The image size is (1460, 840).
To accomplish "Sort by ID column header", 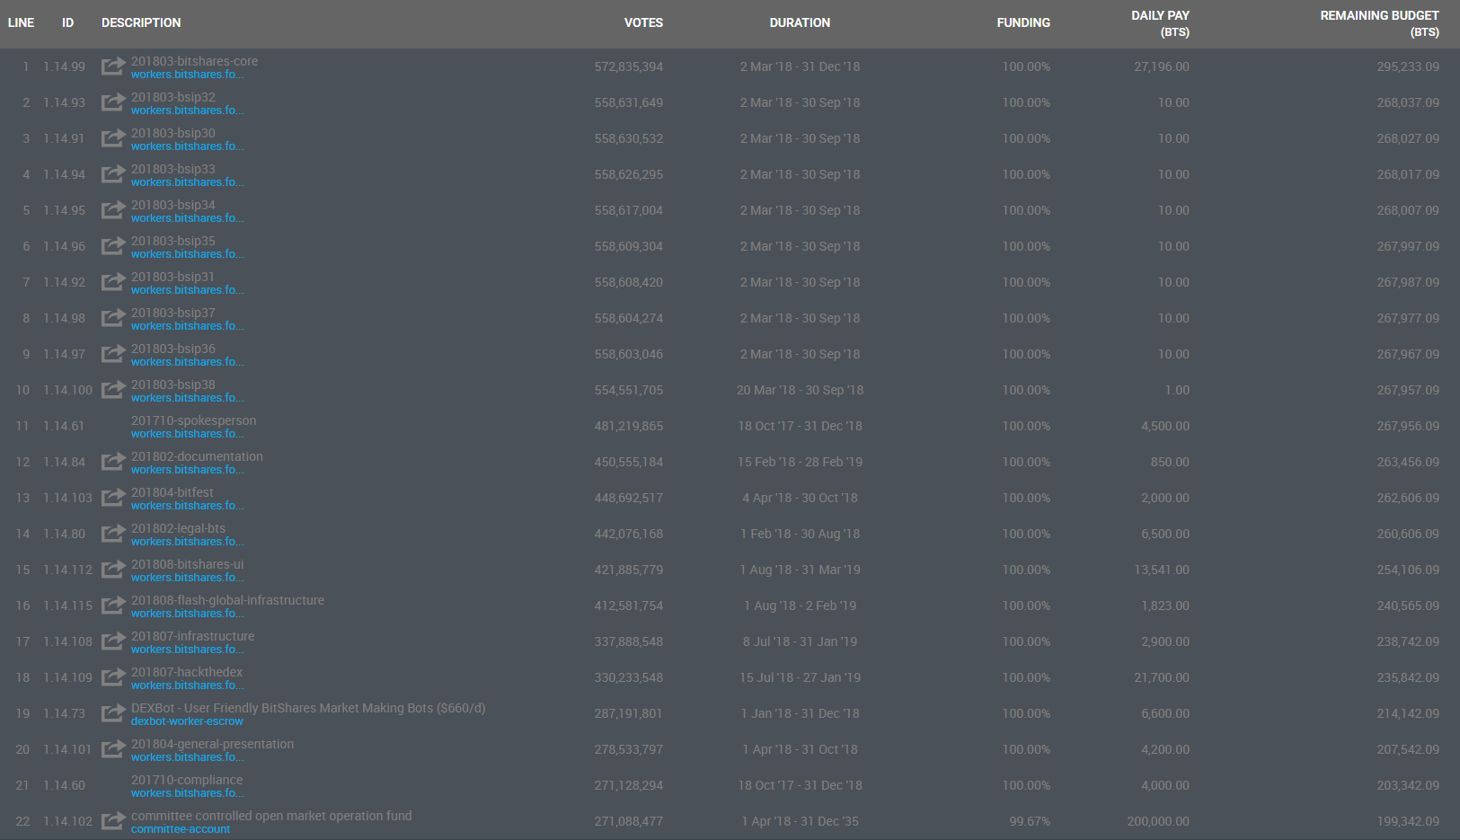I will (67, 22).
